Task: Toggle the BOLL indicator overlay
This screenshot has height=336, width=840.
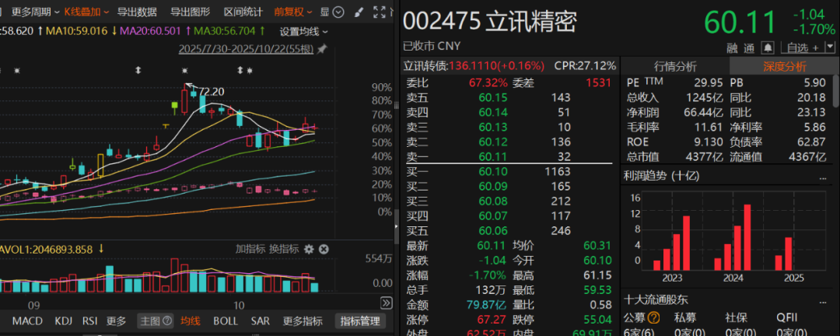Action: pos(226,321)
